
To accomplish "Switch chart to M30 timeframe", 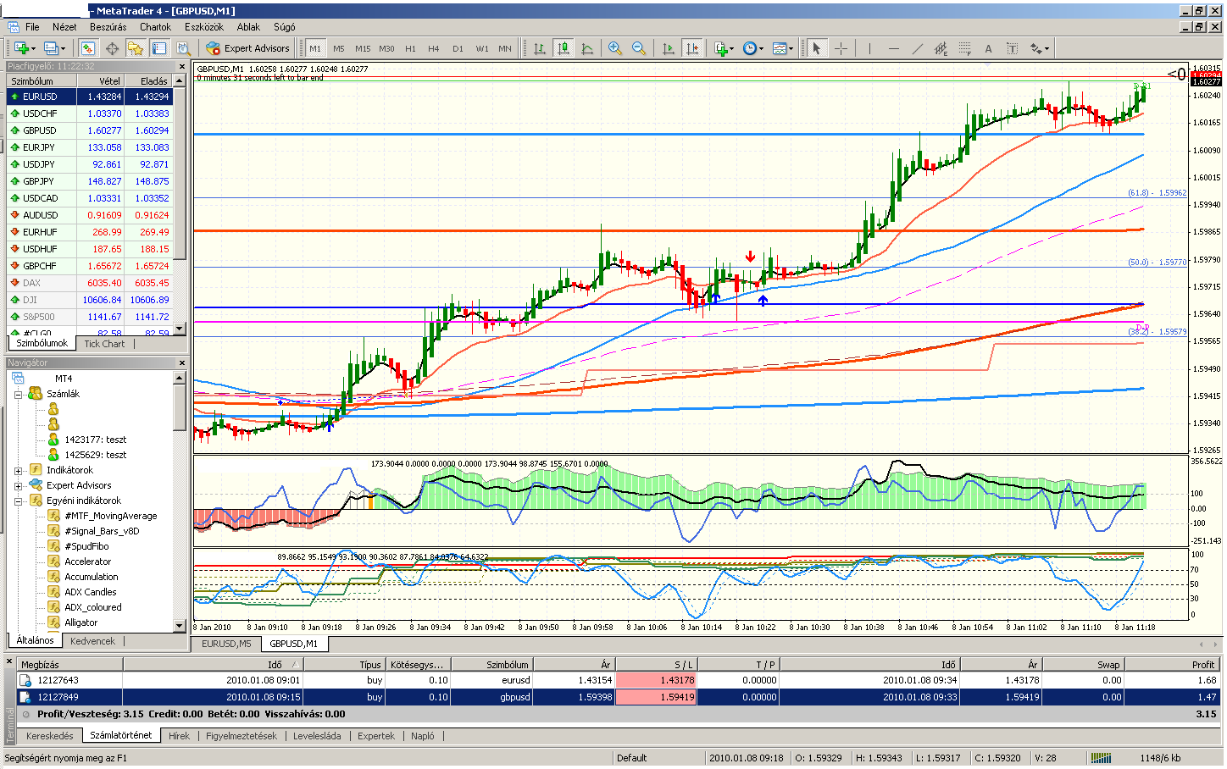I will tap(386, 48).
